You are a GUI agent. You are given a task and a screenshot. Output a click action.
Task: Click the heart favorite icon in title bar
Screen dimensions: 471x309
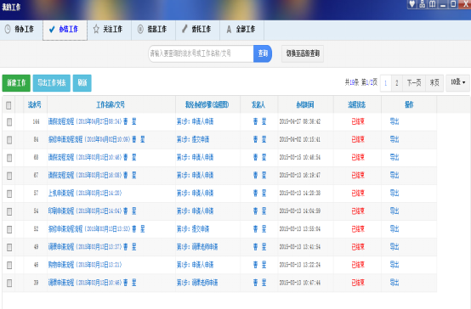pyautogui.click(x=412, y=4)
